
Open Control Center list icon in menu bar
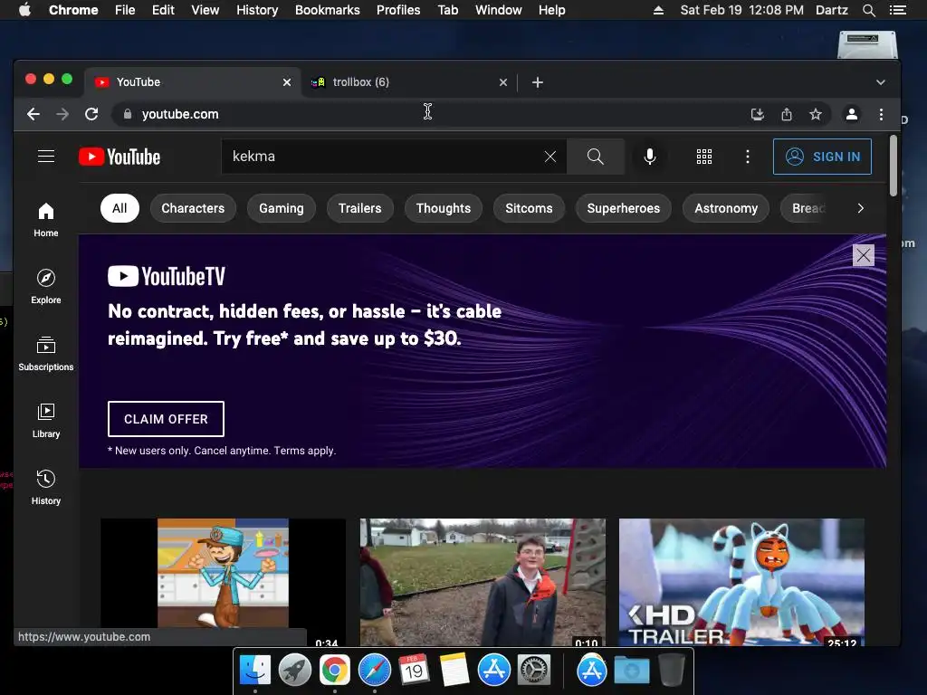pyautogui.click(x=897, y=10)
